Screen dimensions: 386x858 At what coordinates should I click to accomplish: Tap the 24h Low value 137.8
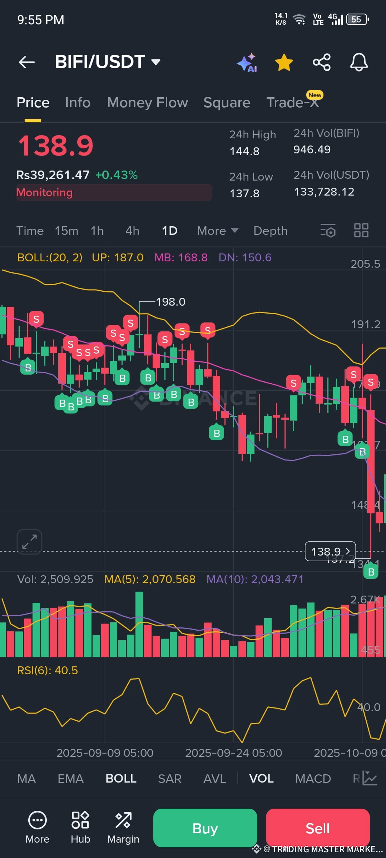pyautogui.click(x=244, y=193)
